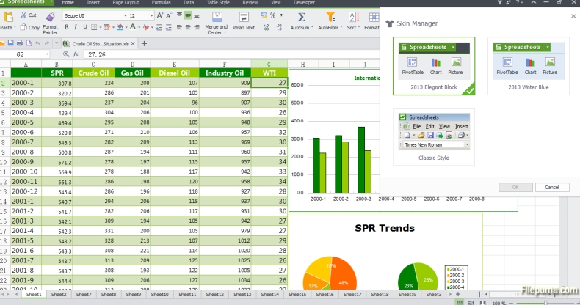Expand the font size dropdown
580x305 pixels.
tap(151, 15)
